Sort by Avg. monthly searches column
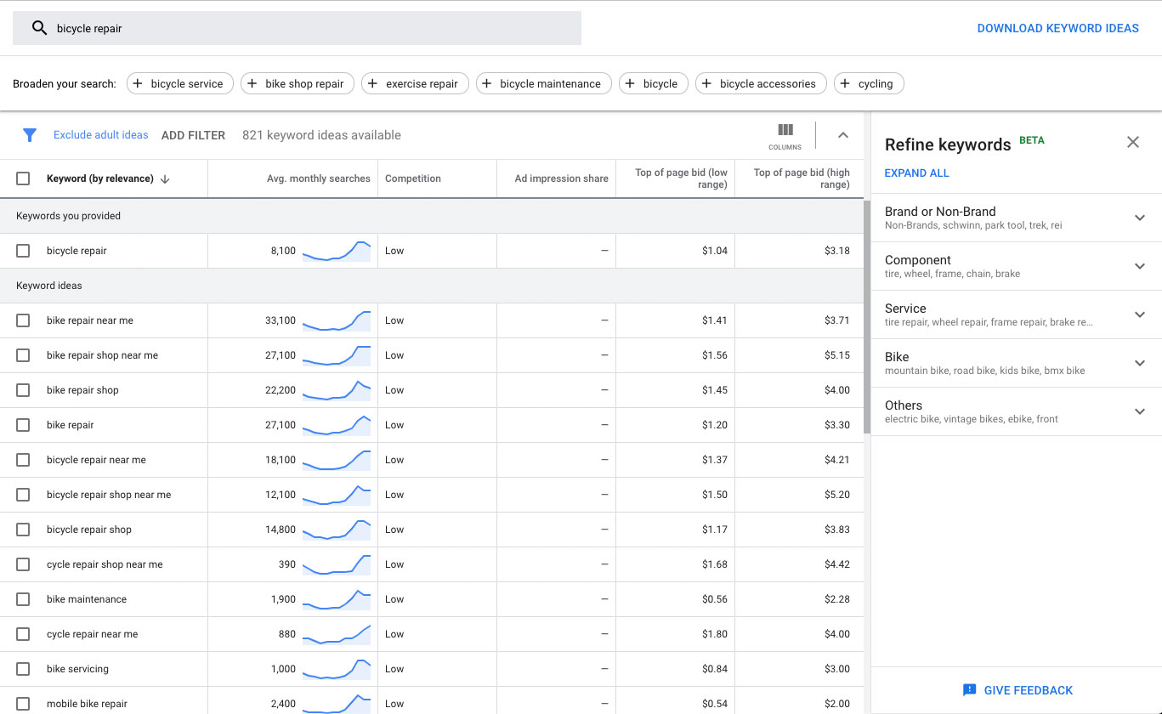1162x714 pixels. pos(318,178)
